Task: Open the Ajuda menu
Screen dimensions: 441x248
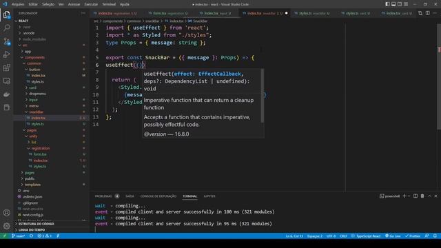Action: [124, 4]
